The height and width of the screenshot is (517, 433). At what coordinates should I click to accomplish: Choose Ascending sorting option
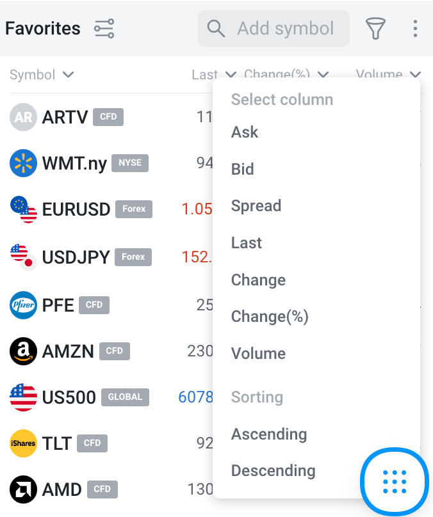(269, 434)
